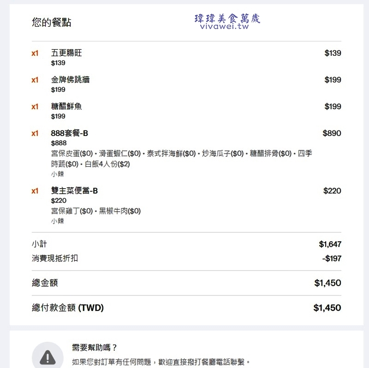This screenshot has width=369, height=368.
Task: Select the 五更腸旺 item name
Action: pyautogui.click(x=66, y=53)
